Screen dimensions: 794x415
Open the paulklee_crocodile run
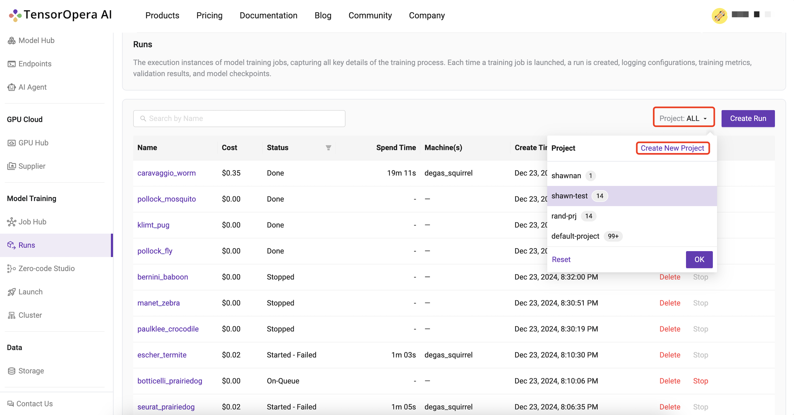tap(168, 329)
